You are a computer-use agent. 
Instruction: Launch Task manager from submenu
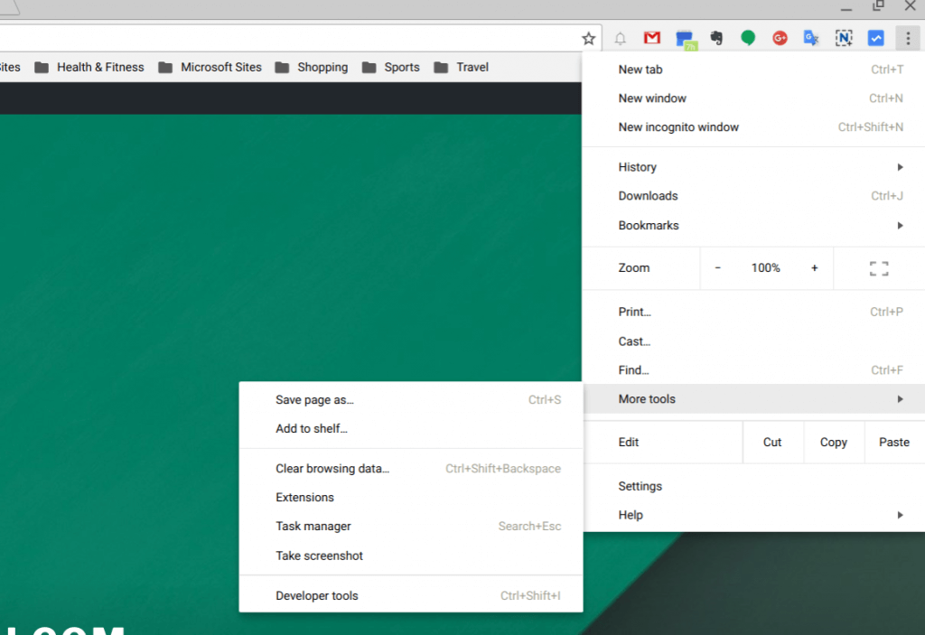pos(411,527)
